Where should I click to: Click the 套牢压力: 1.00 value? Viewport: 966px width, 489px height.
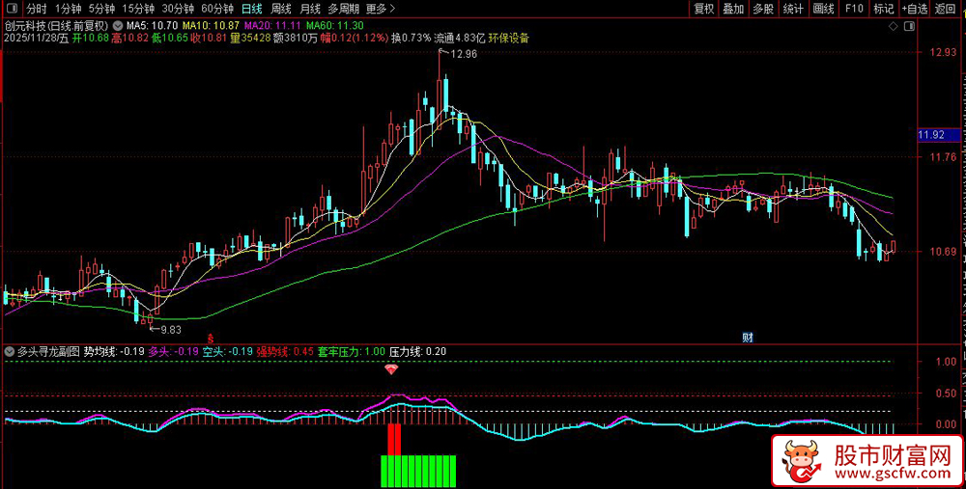[x=352, y=352]
